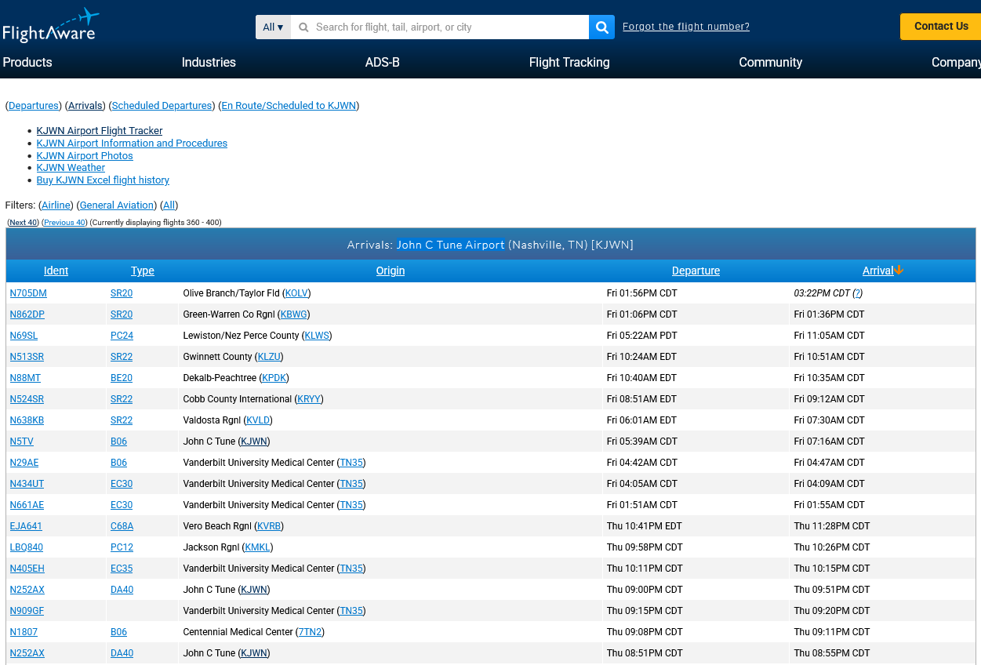Switch to the Departures view
This screenshot has width=981, height=665.
pos(34,106)
